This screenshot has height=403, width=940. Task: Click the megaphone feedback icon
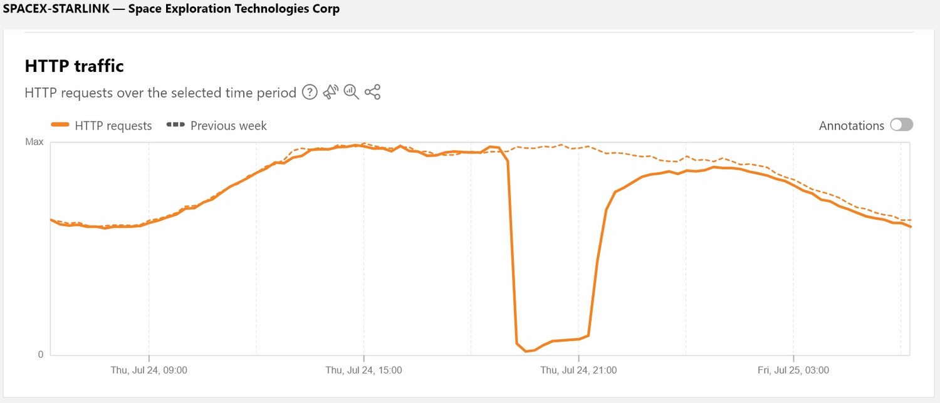(x=330, y=91)
